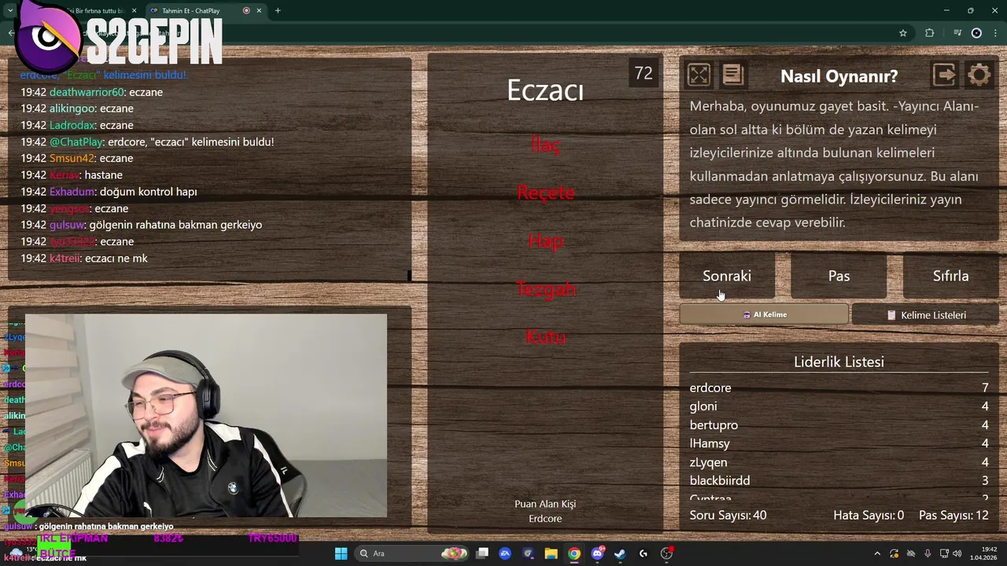Click k4treii's message 'eczacı ne mk'
1007x566 pixels.
click(116, 259)
